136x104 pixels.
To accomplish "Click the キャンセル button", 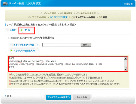I will point(82,97).
